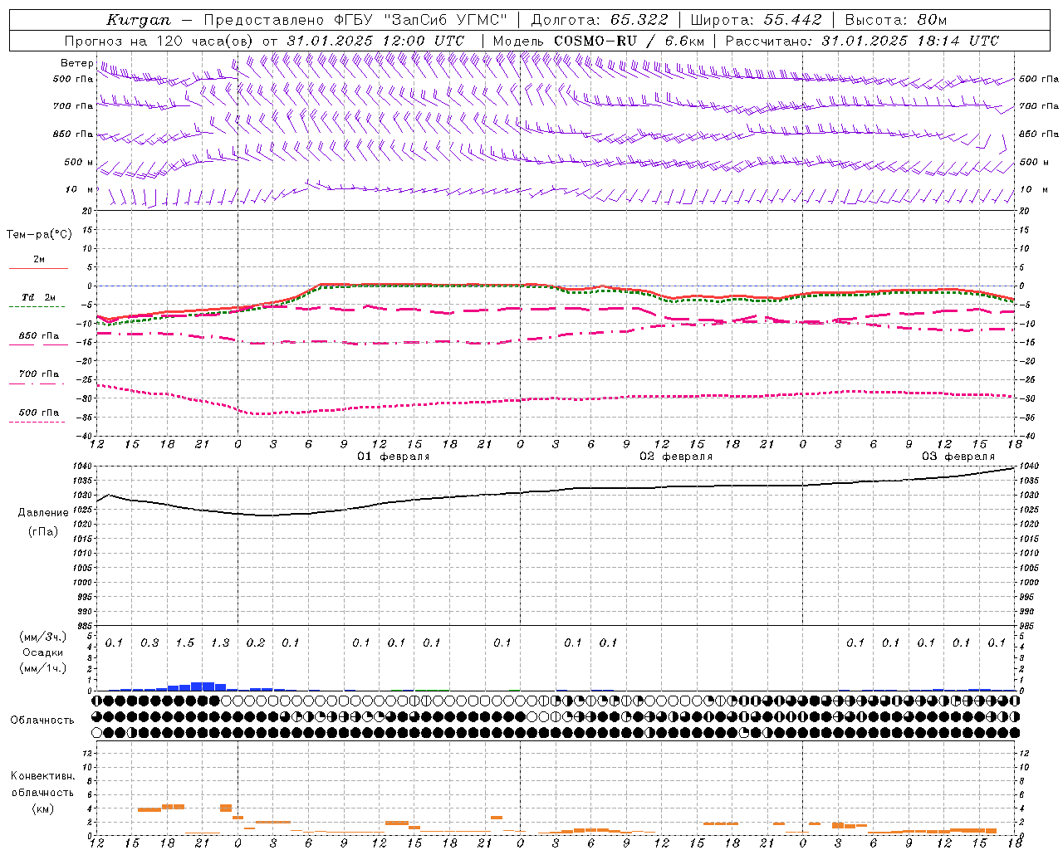Click the 500 м wind level label at left
This screenshot has width=1063, height=850.
(80, 162)
